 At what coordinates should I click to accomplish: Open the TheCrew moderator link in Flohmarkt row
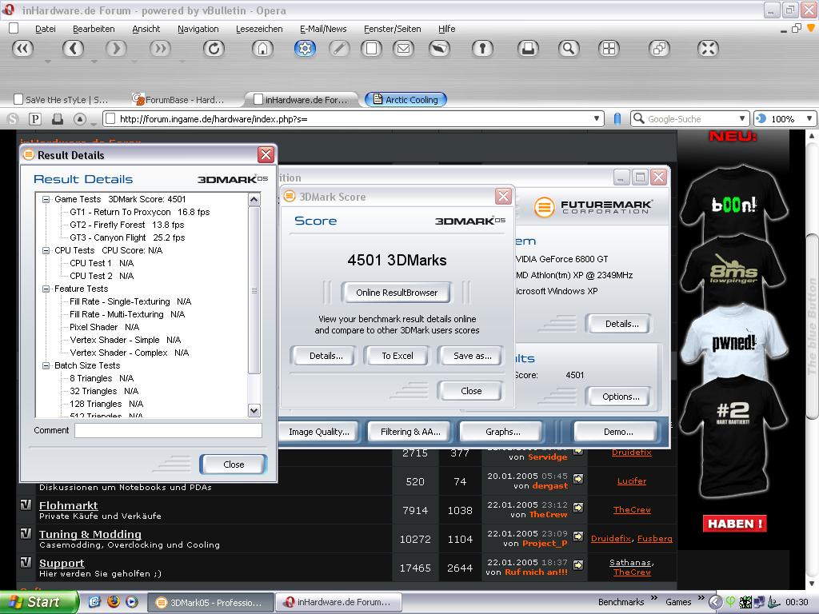point(632,509)
